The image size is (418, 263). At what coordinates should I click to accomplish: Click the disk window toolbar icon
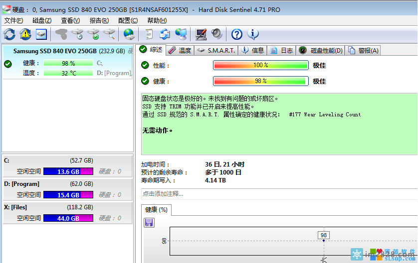(x=41, y=34)
